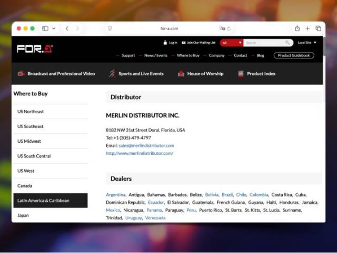
Task: Expand the red All search category dropdown
Action: click(x=232, y=43)
